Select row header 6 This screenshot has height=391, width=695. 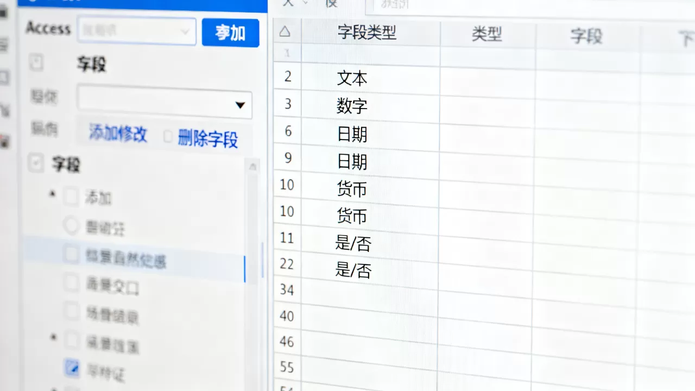click(x=288, y=131)
